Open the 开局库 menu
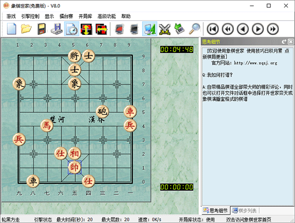The height and width of the screenshot is (223, 295). [x=85, y=16]
